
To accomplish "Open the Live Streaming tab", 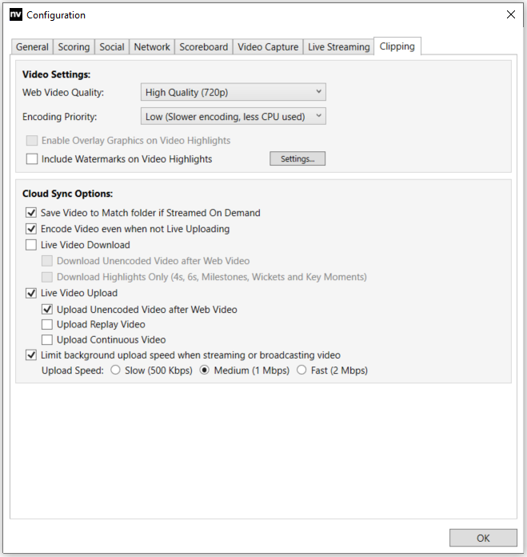I will pos(339,47).
